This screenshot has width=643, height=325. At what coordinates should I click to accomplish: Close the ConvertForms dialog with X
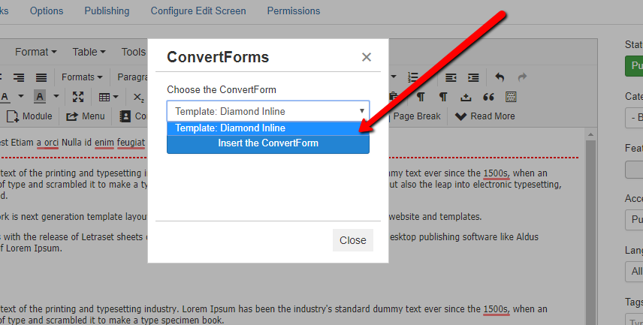tap(367, 57)
